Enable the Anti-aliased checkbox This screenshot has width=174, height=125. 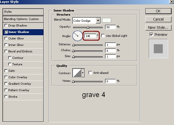90,73
